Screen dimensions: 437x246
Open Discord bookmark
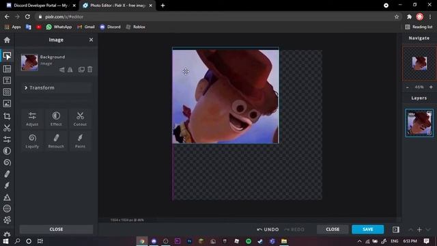click(x=111, y=27)
